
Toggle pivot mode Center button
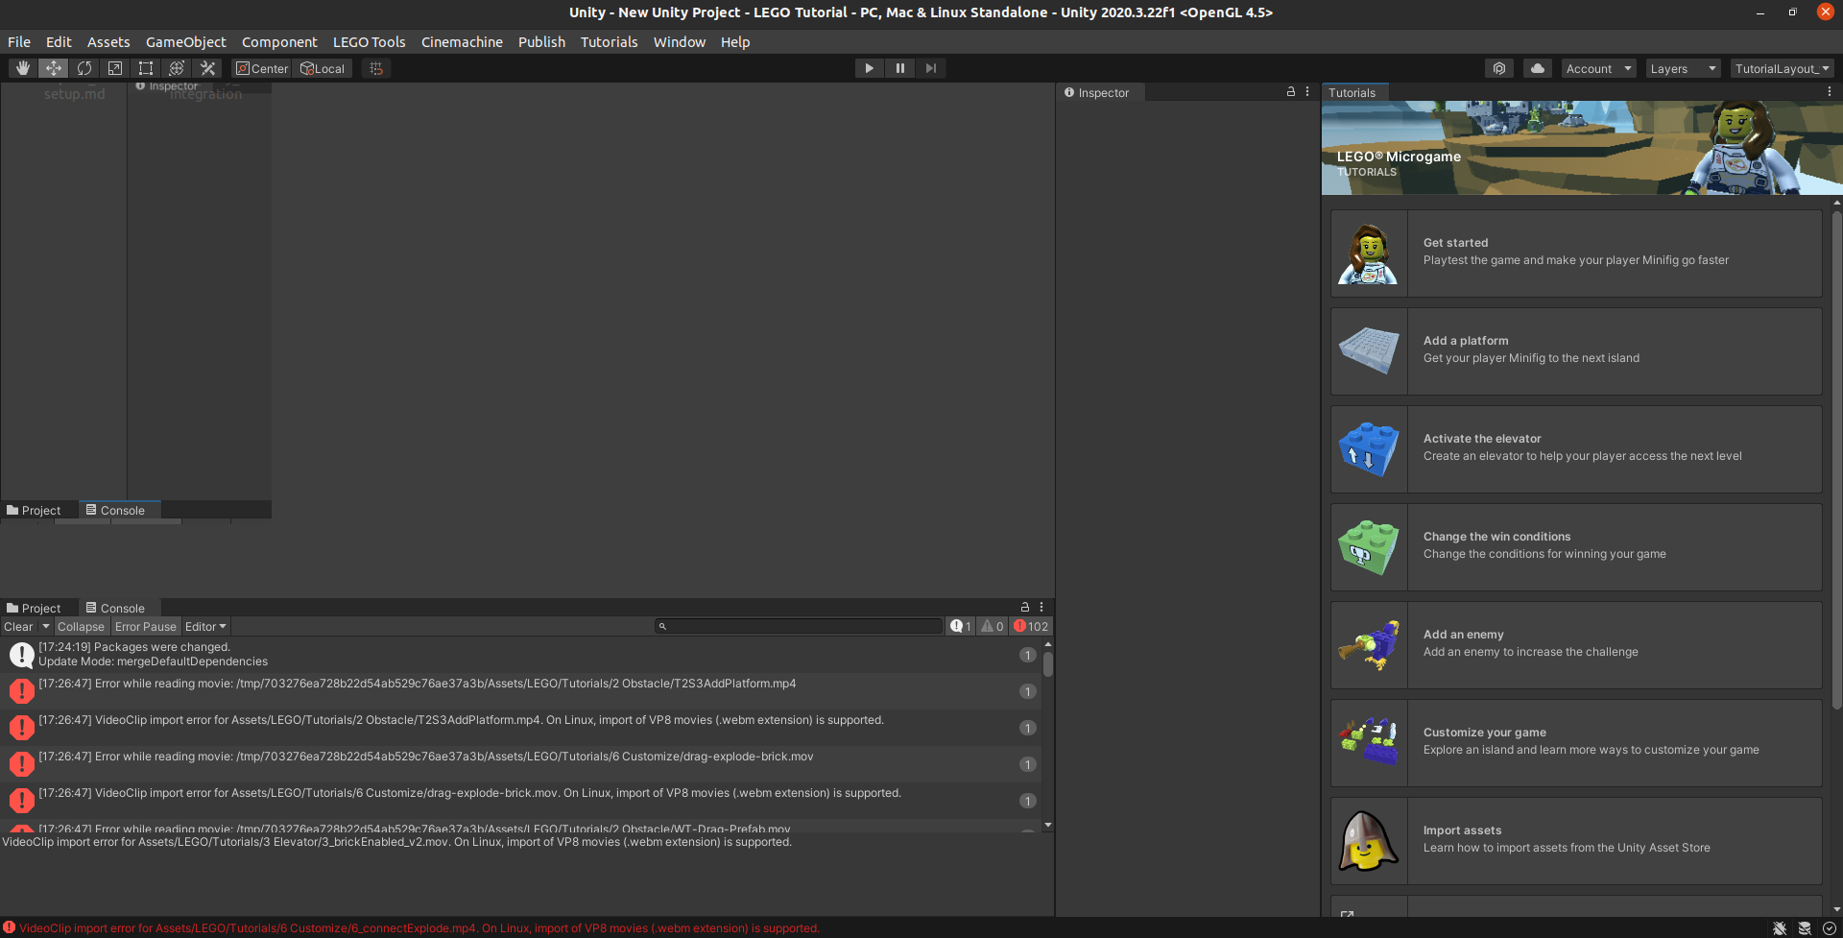click(x=262, y=68)
